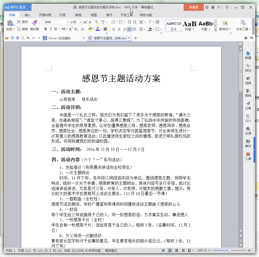259x257 pixels.
Task: Decrease font size with A- icon
Action: (90, 22)
